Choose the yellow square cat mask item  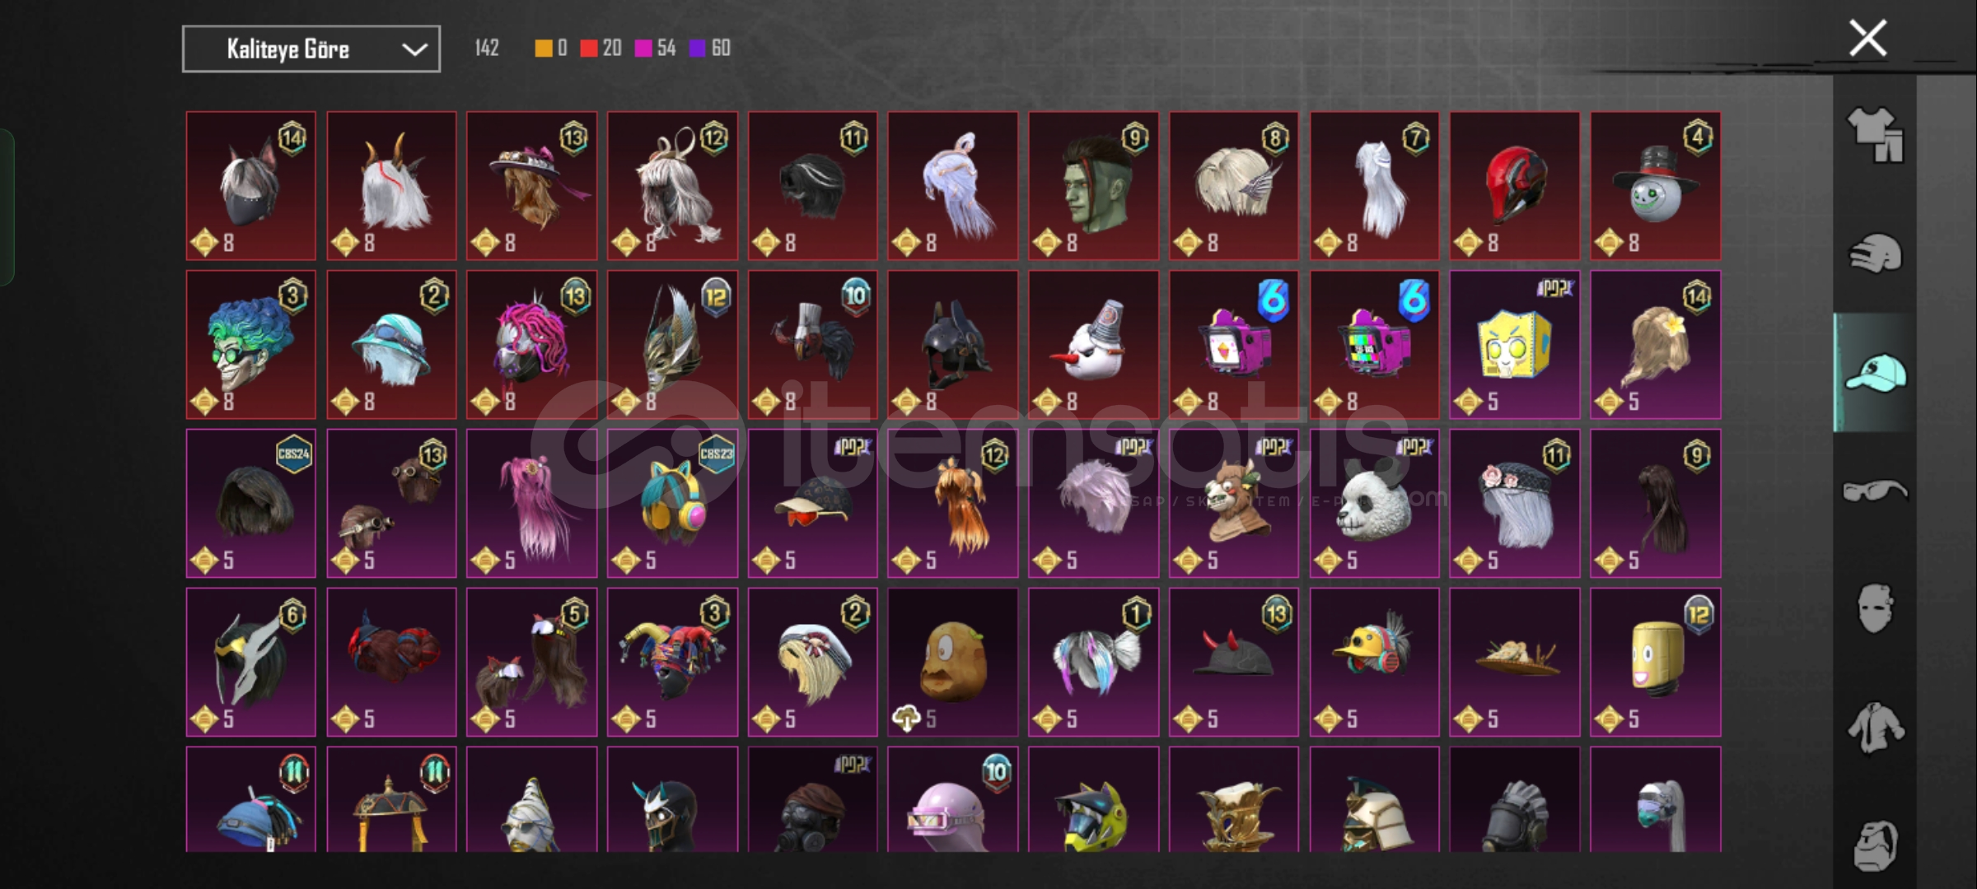coord(1515,345)
